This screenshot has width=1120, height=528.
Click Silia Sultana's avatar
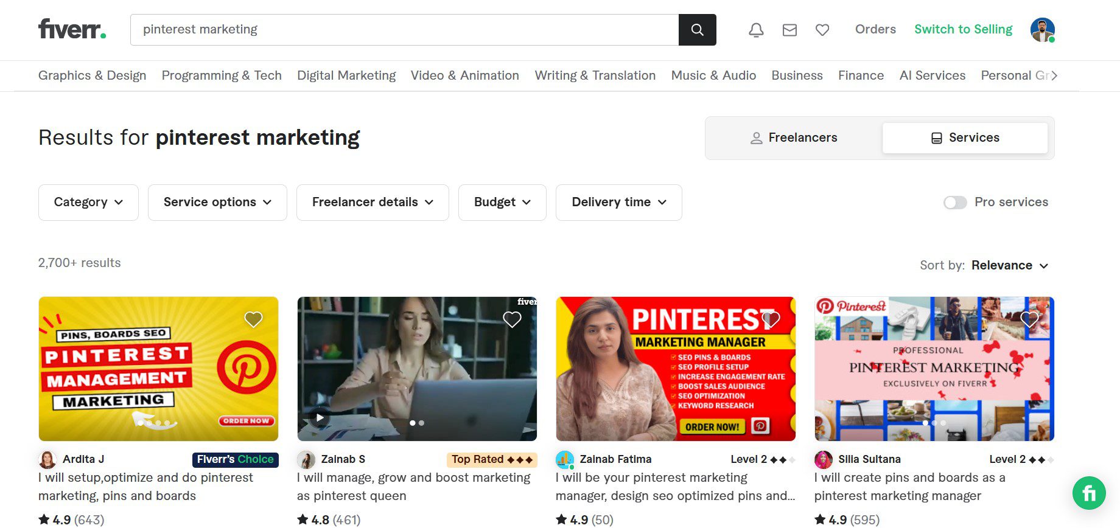823,459
